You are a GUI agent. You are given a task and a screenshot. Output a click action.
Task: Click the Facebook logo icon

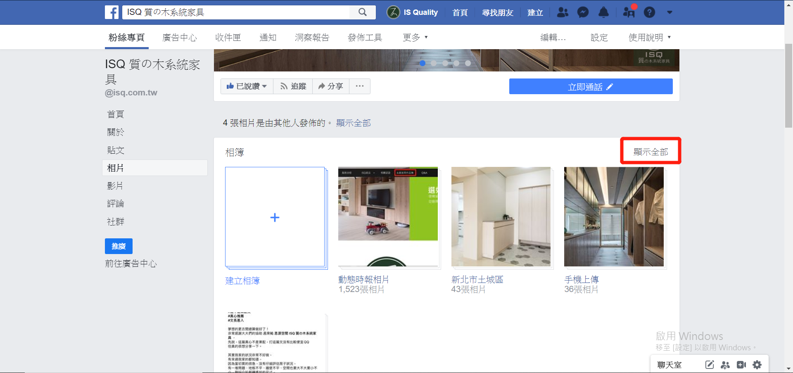(112, 12)
